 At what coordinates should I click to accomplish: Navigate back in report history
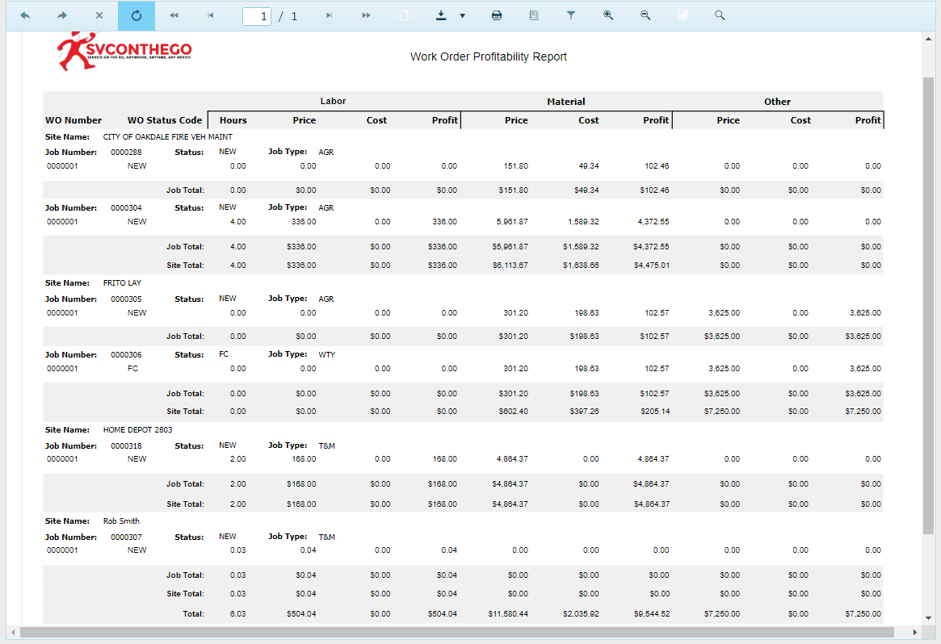pyautogui.click(x=24, y=15)
